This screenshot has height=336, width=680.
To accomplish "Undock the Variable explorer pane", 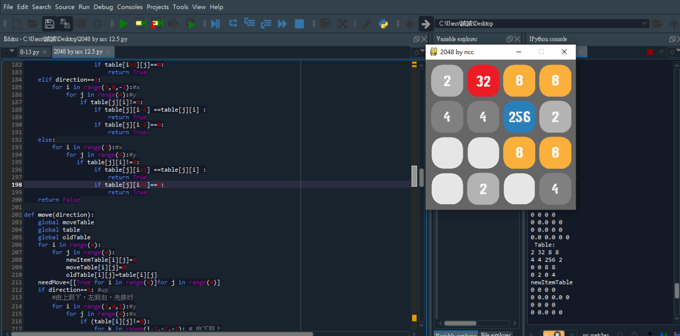I will (x=509, y=39).
